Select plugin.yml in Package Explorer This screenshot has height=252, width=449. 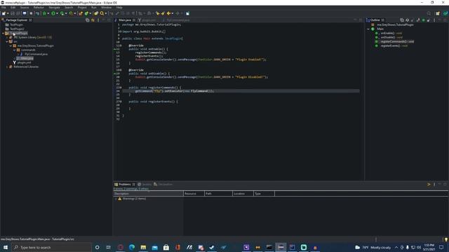[22, 62]
